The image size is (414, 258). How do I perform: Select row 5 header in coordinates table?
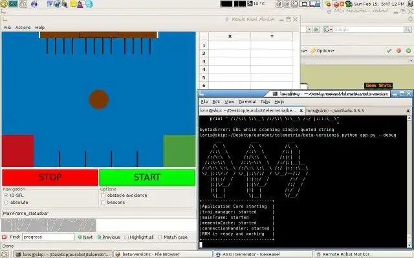point(204,77)
